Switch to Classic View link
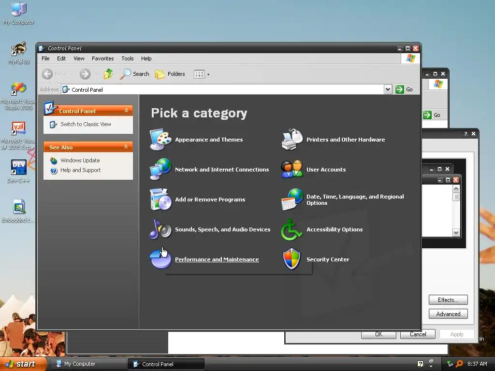Viewport: 495px width, 371px height. pyautogui.click(x=86, y=124)
